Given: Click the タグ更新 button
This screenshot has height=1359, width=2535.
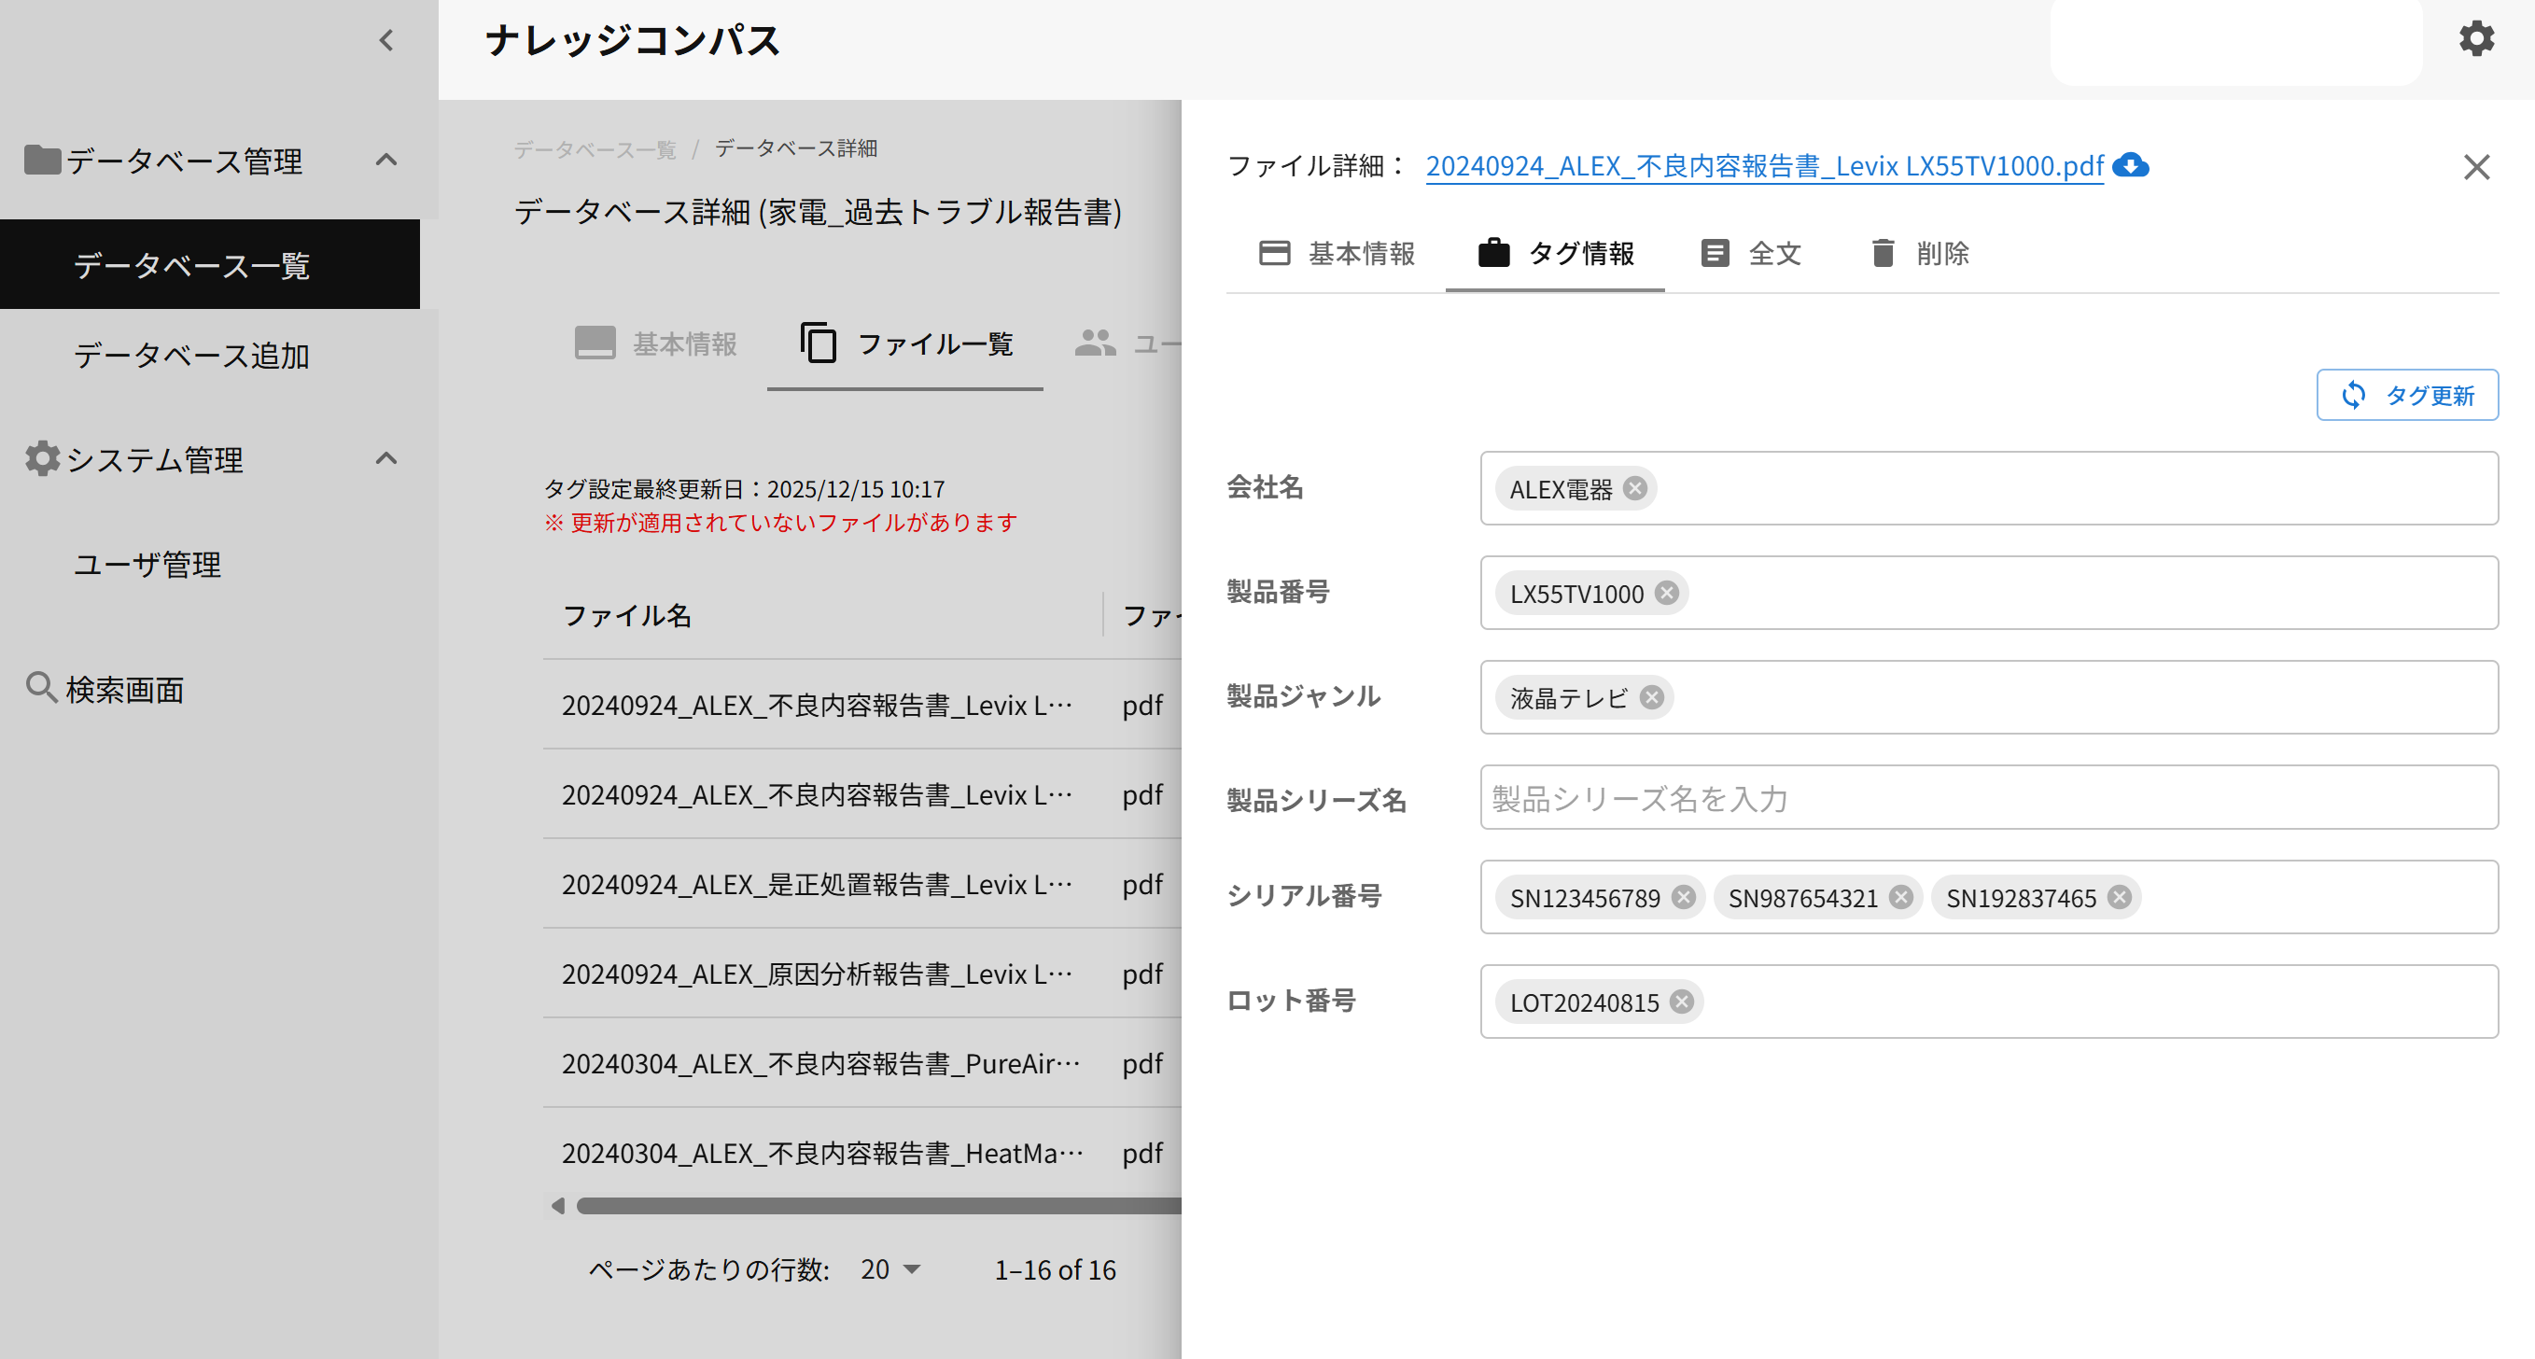Looking at the screenshot, I should [2406, 395].
